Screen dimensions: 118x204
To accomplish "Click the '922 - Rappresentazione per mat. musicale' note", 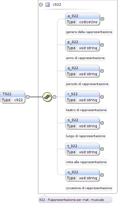I will click(75, 200).
